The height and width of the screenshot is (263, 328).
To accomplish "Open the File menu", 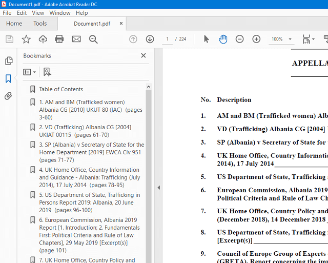I will tap(7, 13).
